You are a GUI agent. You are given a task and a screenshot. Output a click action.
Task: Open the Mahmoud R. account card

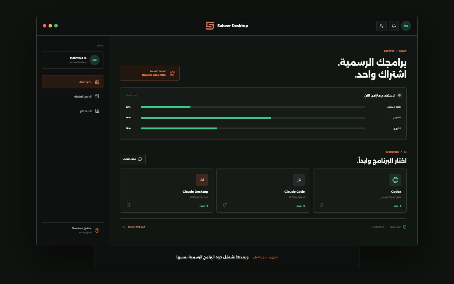73,60
